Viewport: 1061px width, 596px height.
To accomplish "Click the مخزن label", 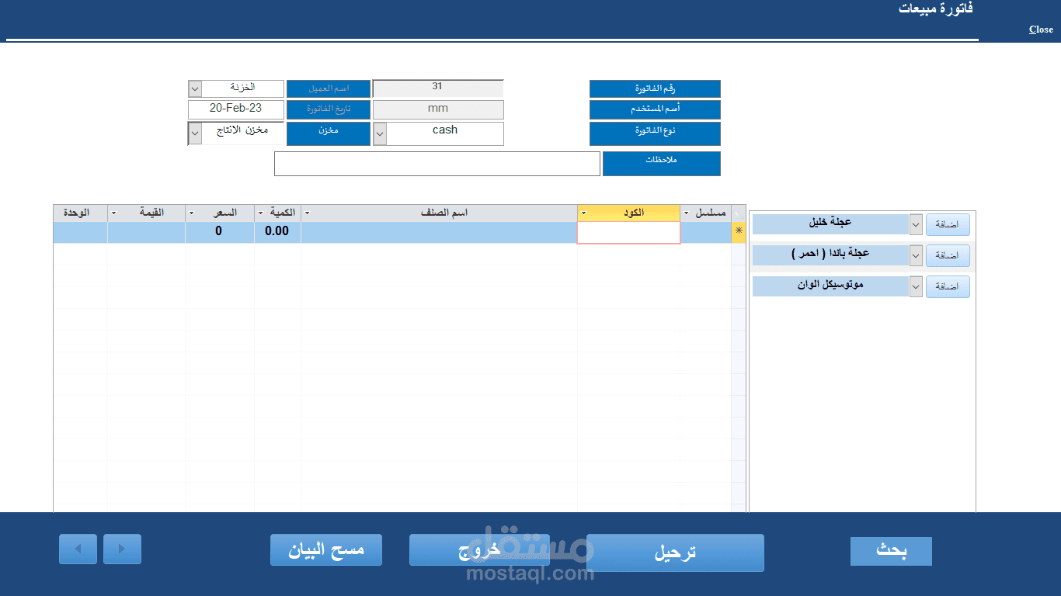I will click(329, 133).
